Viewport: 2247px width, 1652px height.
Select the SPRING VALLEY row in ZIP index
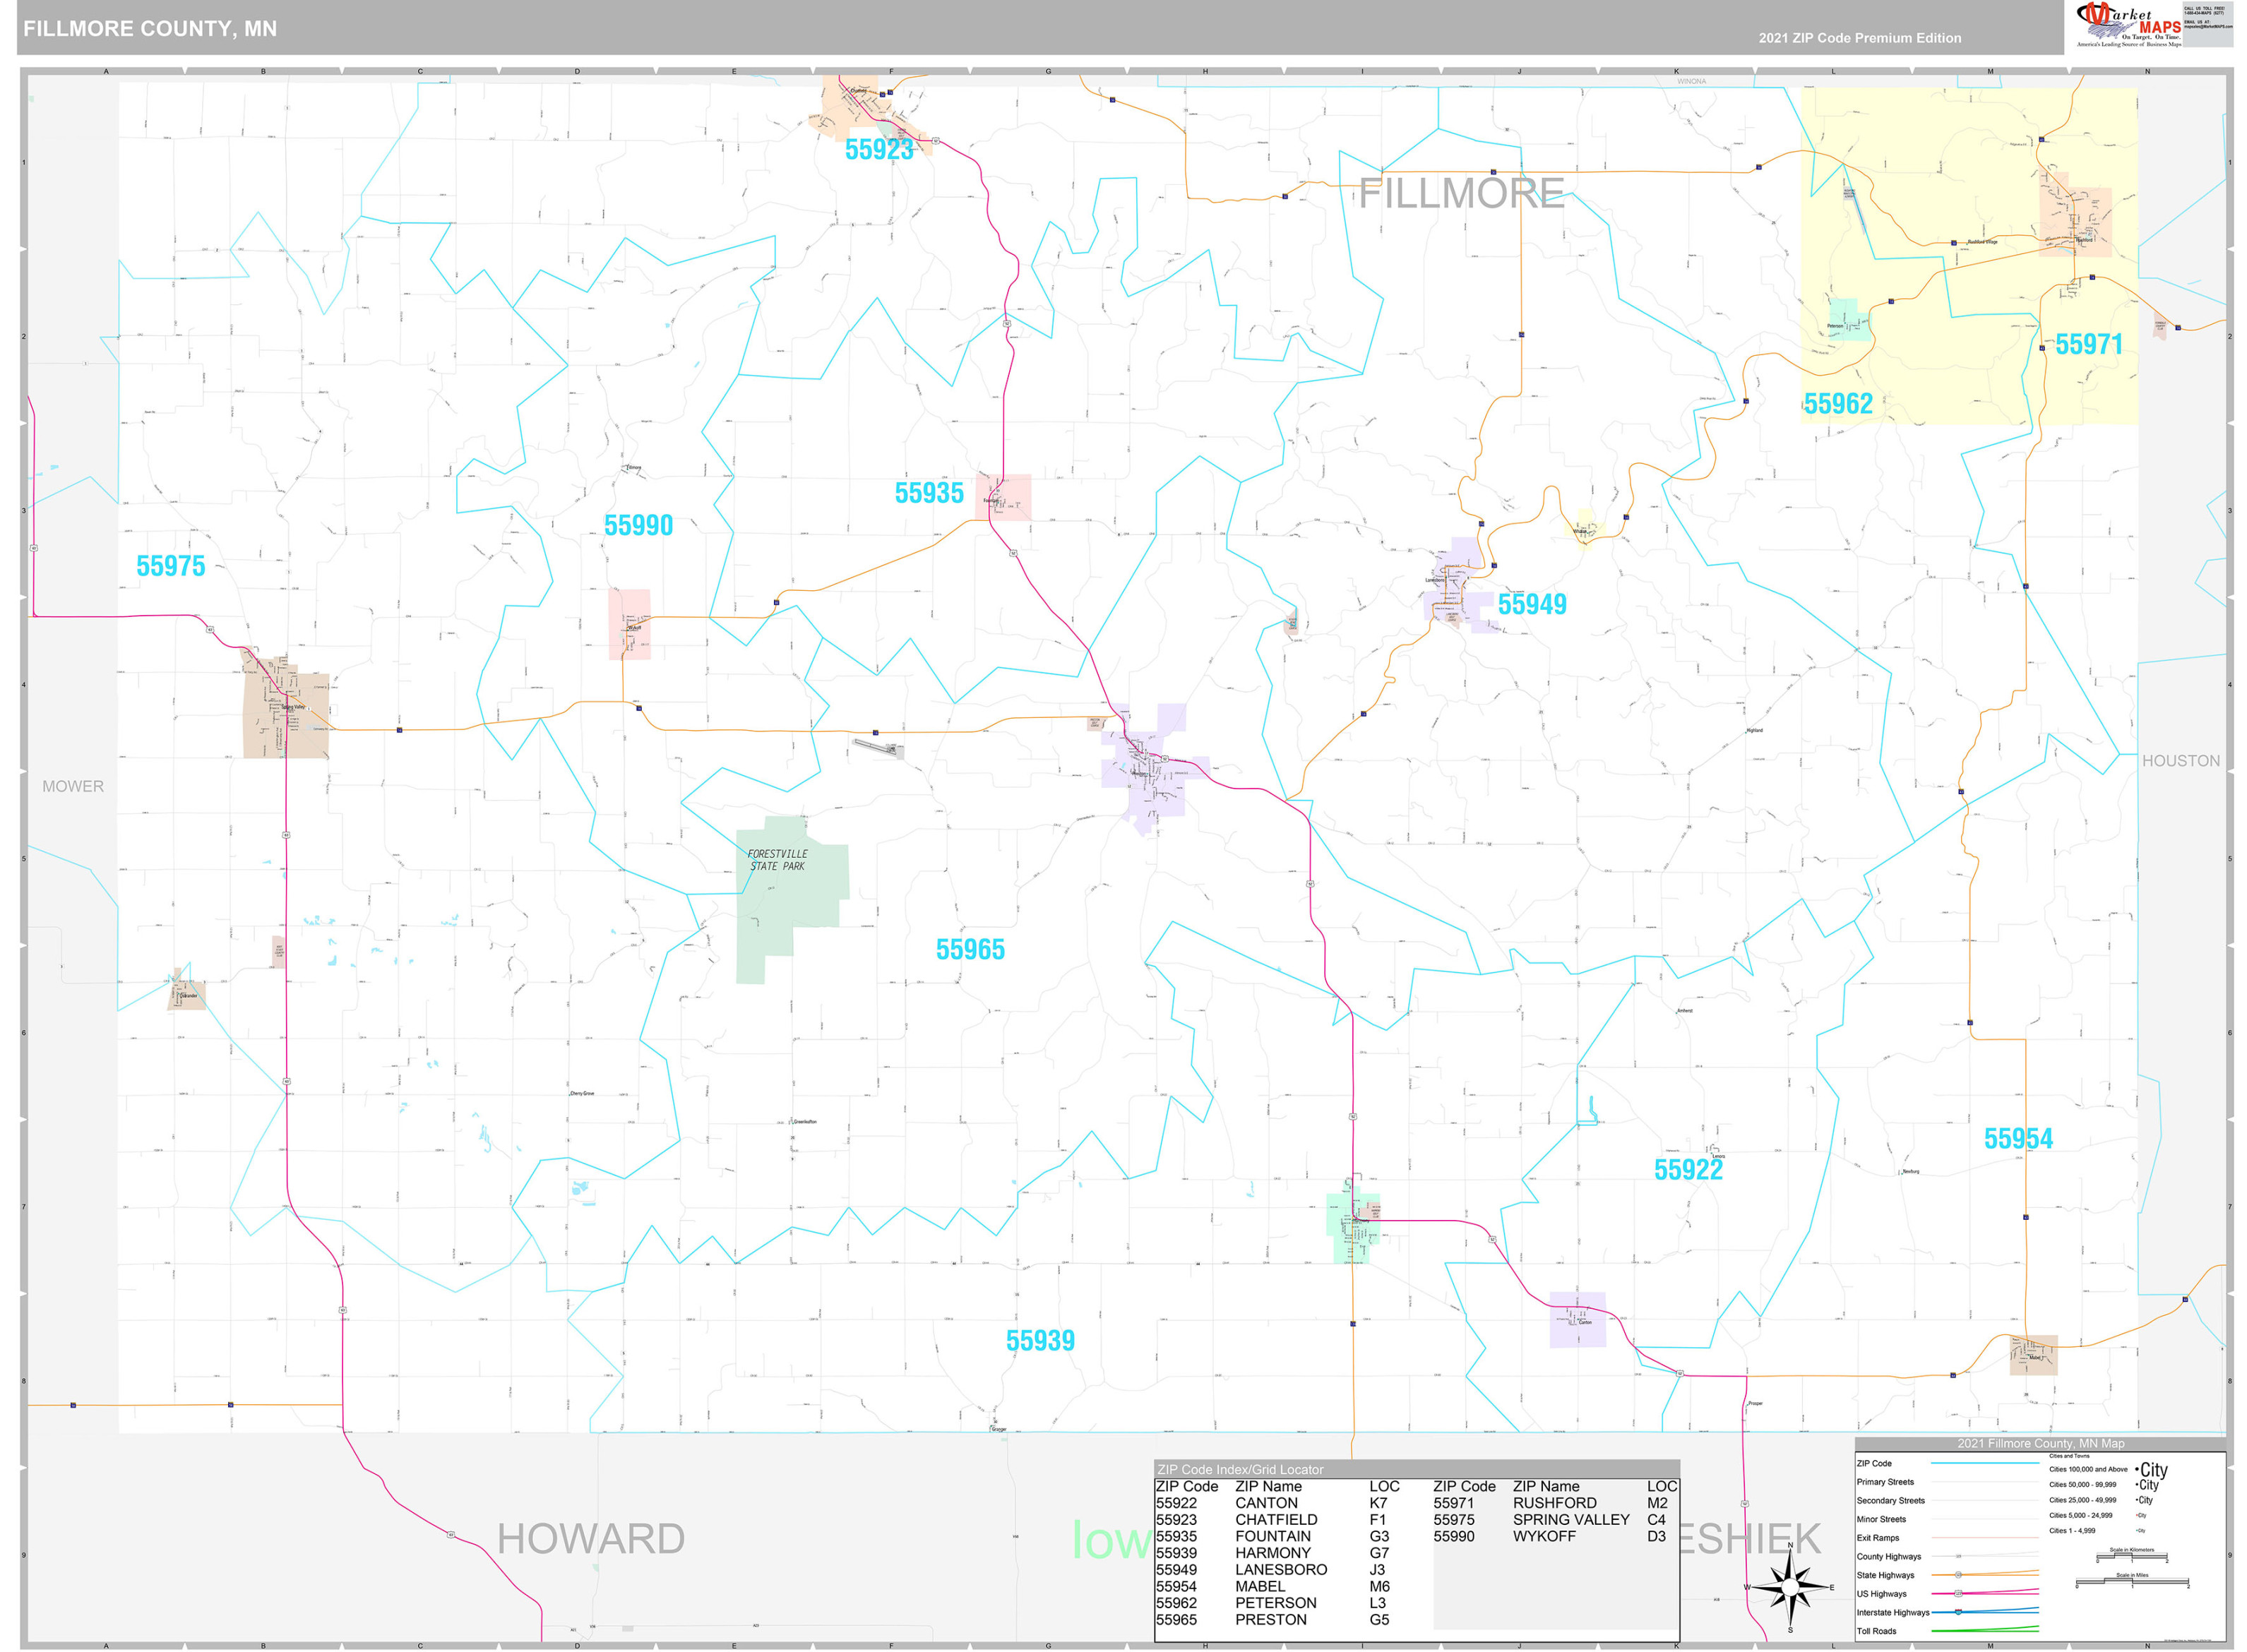coord(1555,1520)
